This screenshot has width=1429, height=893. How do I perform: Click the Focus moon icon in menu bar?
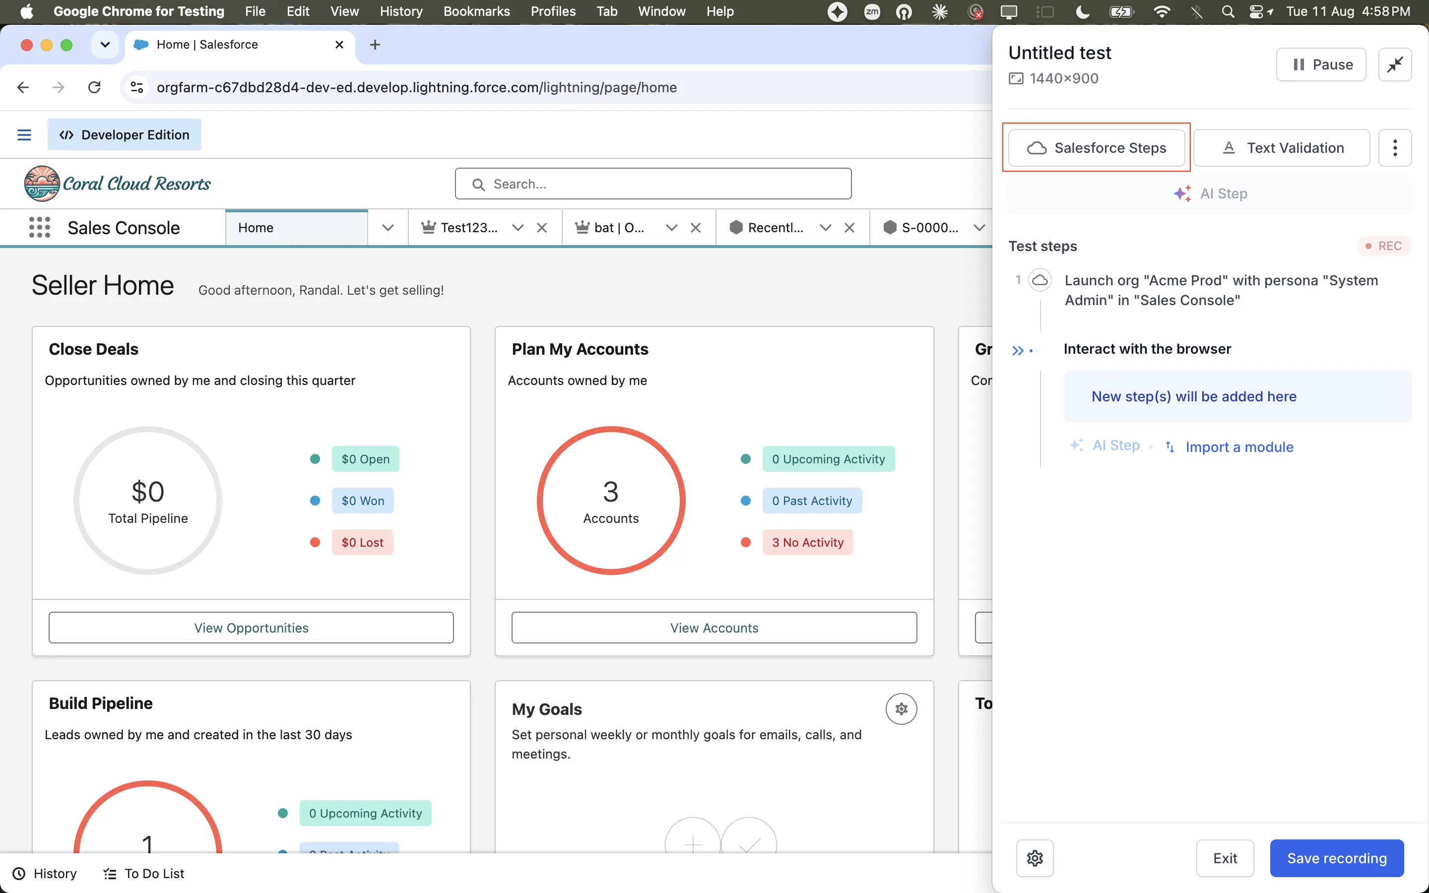pos(1082,12)
